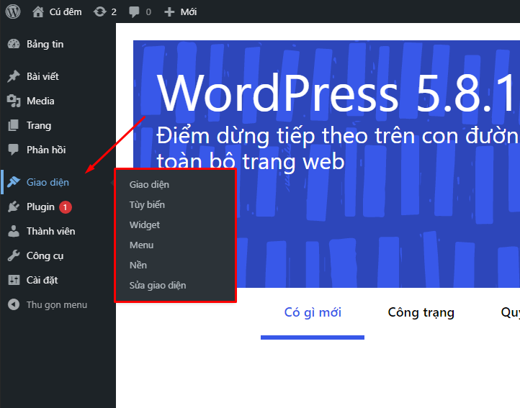This screenshot has width=520, height=408.
Task: Click the red Plugin update badge
Action: (66, 207)
